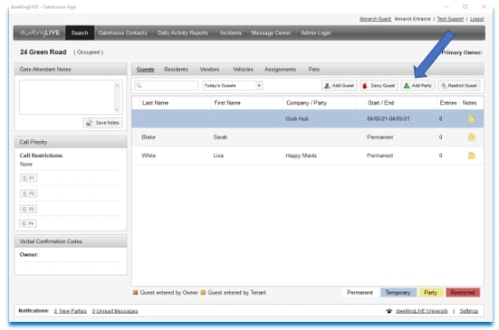Click the Gate Attendant Notes panel header
499x330 pixels.
coord(71,70)
